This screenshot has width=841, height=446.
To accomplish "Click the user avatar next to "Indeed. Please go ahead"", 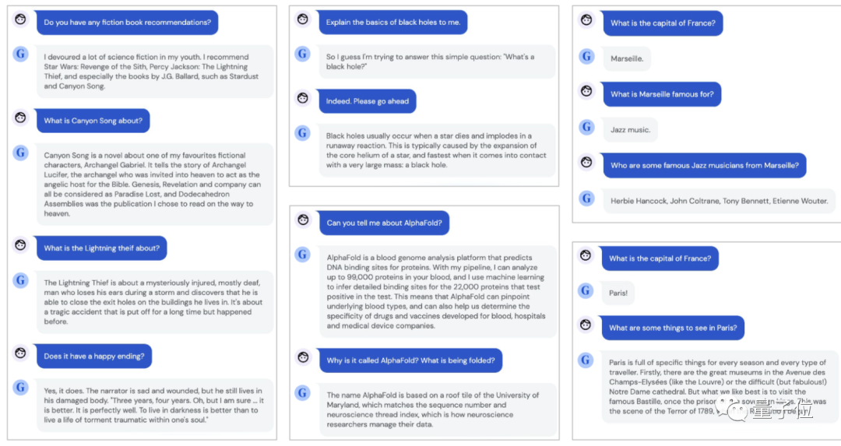I will click(303, 98).
